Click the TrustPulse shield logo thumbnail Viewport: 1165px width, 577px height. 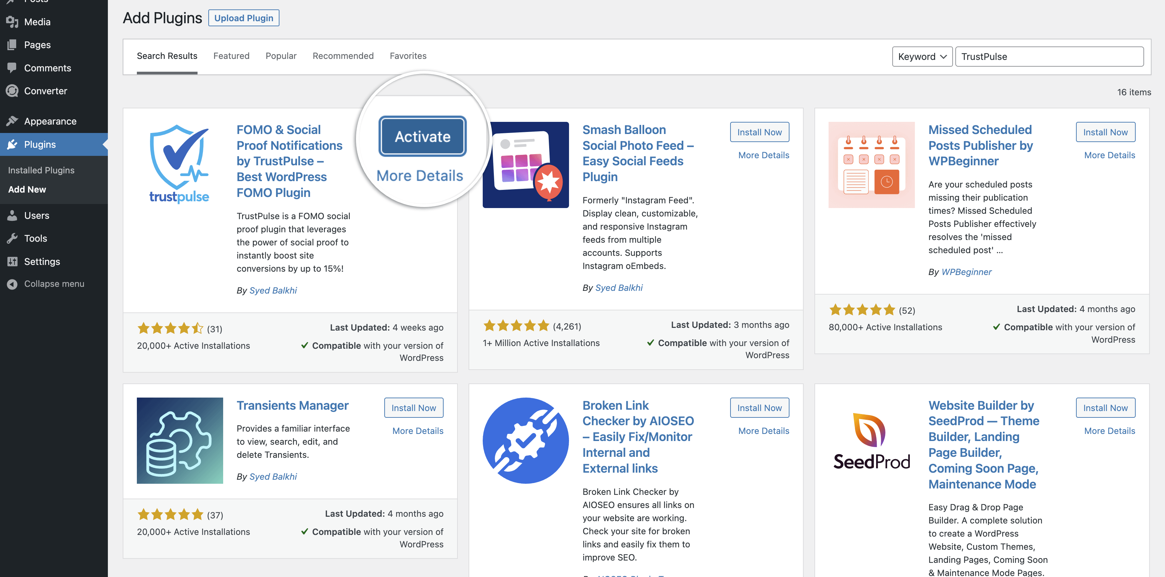click(x=180, y=164)
